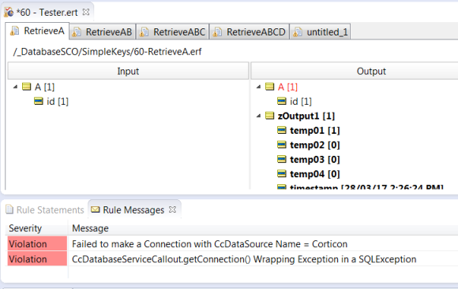Click the zOutput1 entity icon in Output
458x289 pixels.
pos(269,116)
